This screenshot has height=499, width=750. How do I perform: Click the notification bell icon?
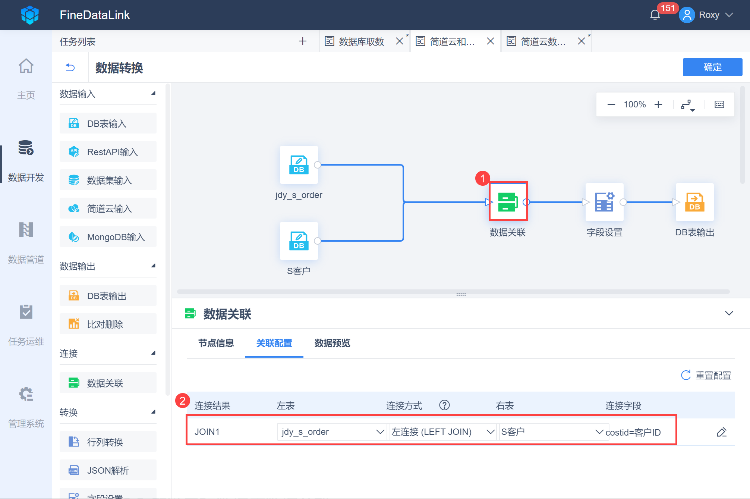click(655, 15)
